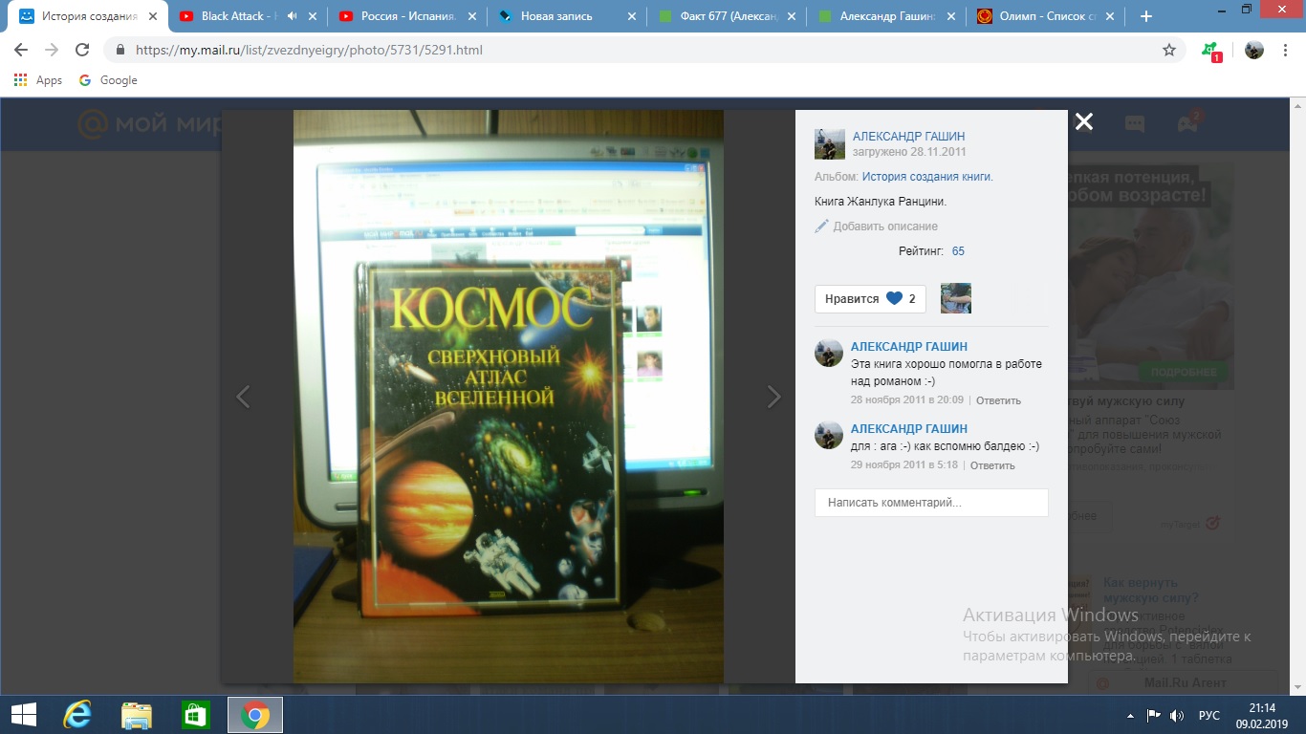This screenshot has width=1306, height=734.
Task: Open author name on the 29 ноября comment
Action: click(x=909, y=428)
